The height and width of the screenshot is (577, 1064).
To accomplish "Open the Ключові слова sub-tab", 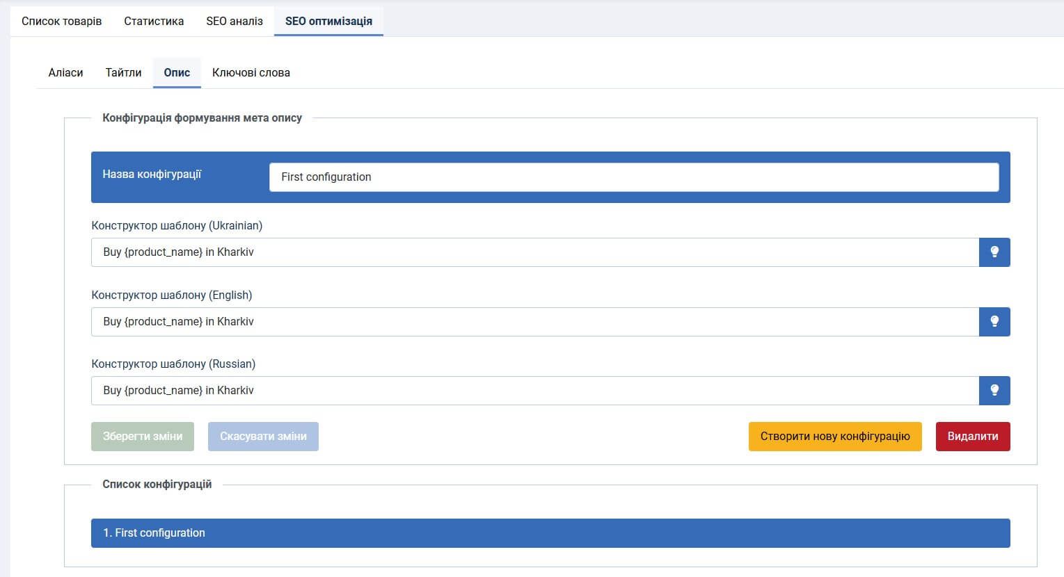I will coord(251,72).
